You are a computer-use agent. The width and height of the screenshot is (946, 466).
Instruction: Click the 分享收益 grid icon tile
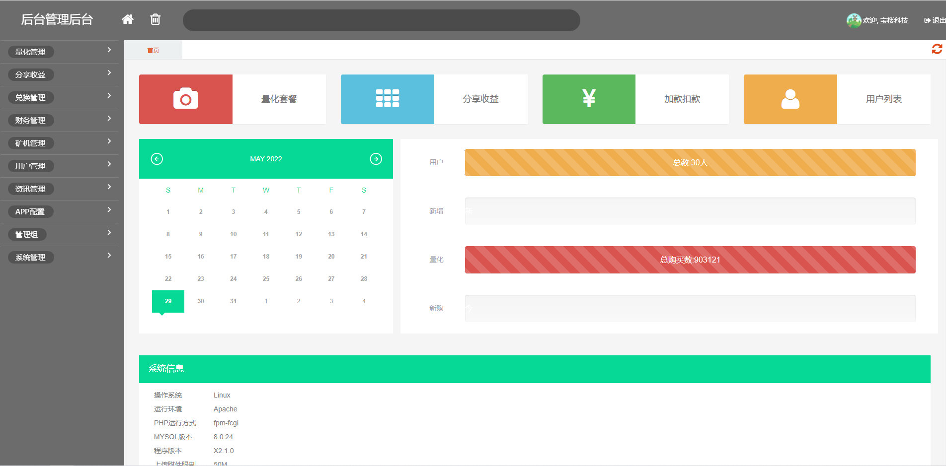(x=388, y=99)
